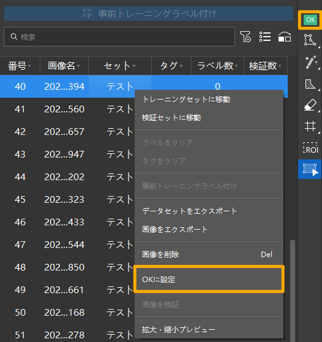
Task: Select the mask tool in right toolbar
Action: click(x=310, y=84)
